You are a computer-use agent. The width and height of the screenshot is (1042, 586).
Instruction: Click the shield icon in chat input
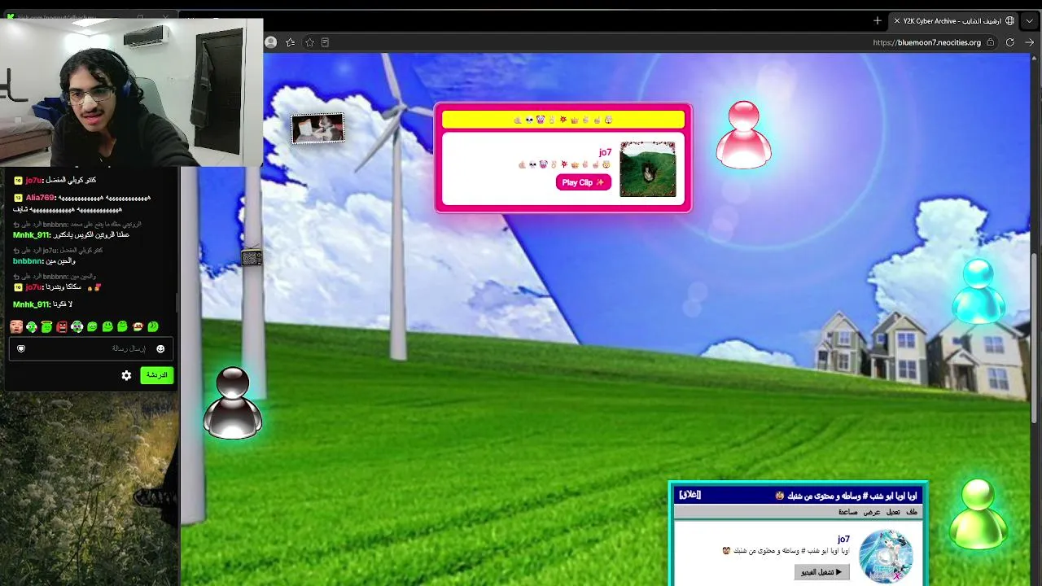click(x=21, y=349)
